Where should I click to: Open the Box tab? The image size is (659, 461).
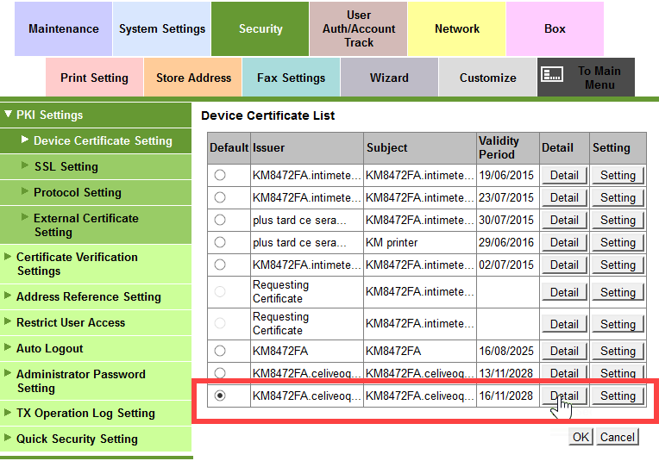click(x=555, y=28)
